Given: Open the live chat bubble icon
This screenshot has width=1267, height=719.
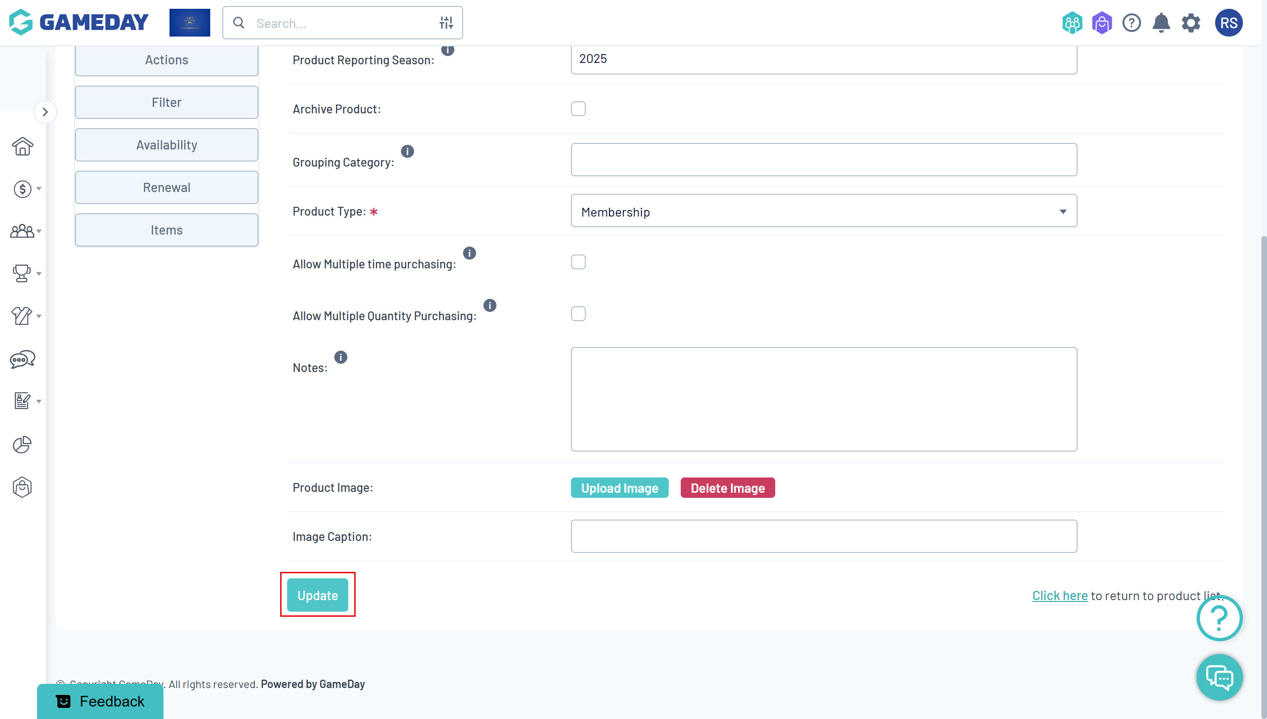Looking at the screenshot, I should pos(1219,677).
